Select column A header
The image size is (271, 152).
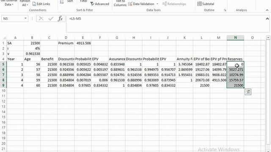point(15,38)
